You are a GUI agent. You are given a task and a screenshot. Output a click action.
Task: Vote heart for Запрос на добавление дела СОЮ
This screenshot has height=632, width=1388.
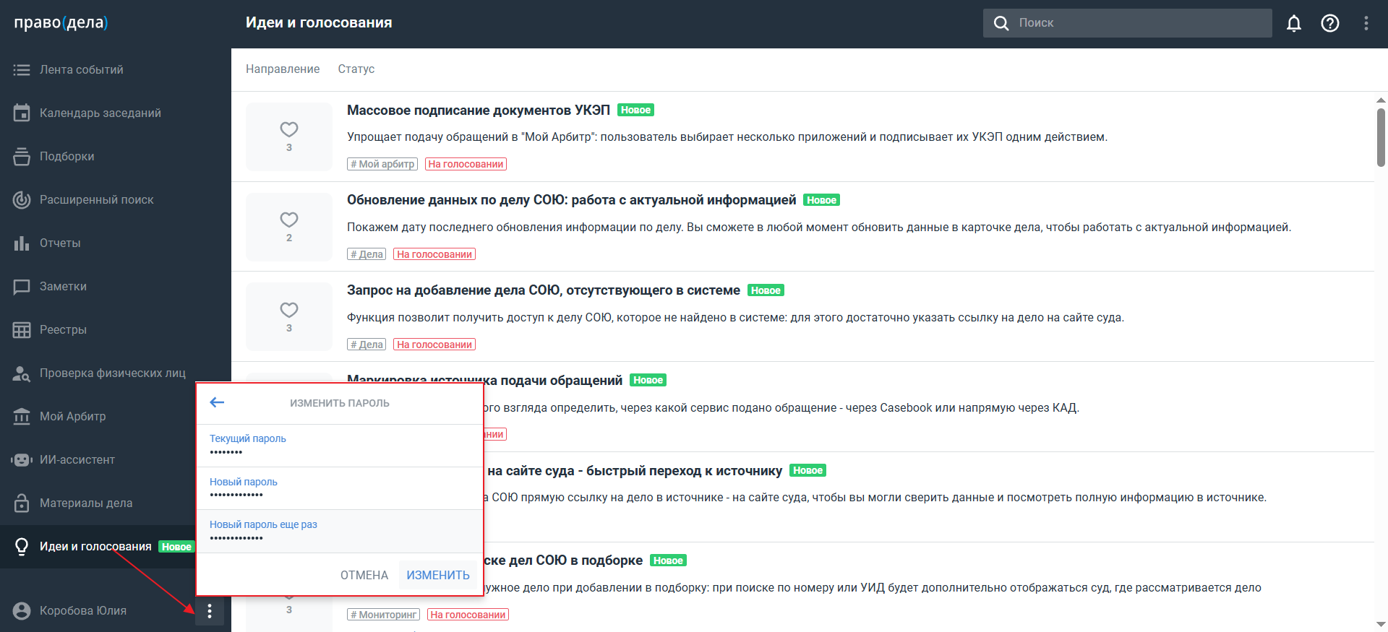coord(289,310)
